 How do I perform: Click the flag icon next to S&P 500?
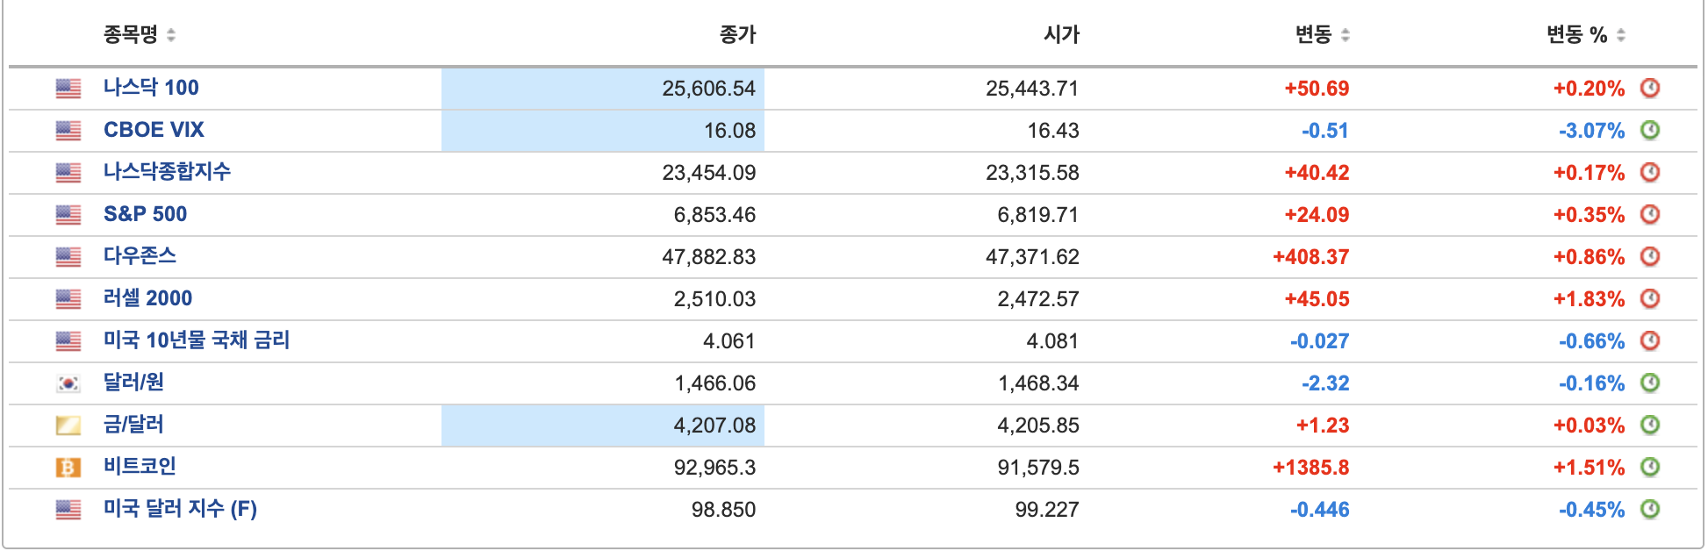[68, 215]
